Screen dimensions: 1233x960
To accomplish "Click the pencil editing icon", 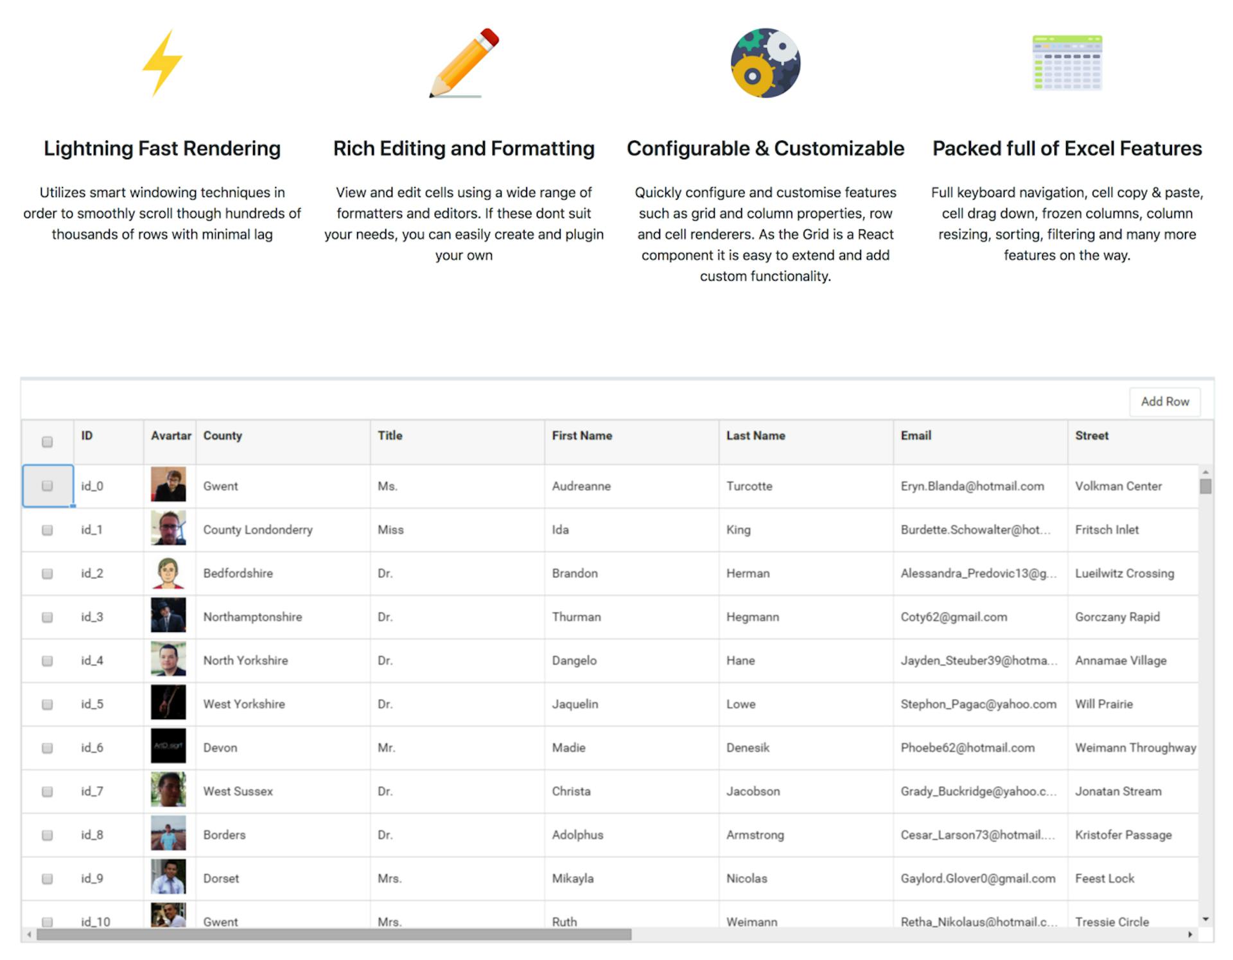I will (464, 63).
